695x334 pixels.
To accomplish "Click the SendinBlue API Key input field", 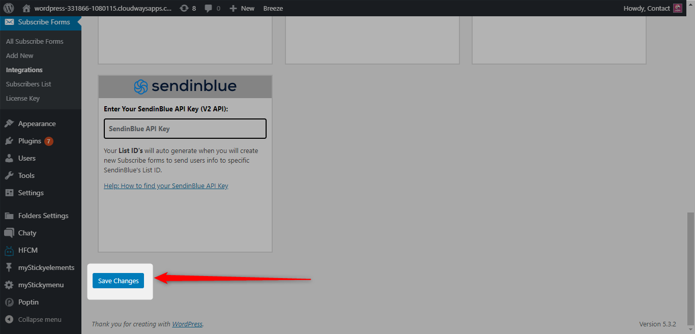I will (x=185, y=129).
